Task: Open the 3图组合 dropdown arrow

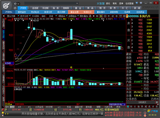Action: tap(67, 16)
